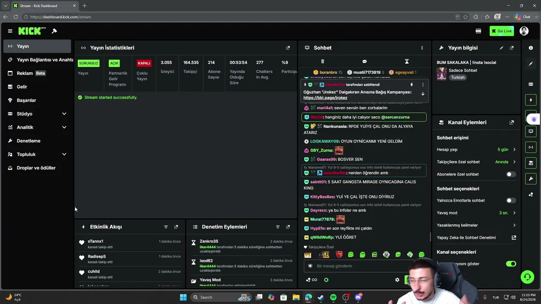Click the info icon in the right rail

click(531, 48)
